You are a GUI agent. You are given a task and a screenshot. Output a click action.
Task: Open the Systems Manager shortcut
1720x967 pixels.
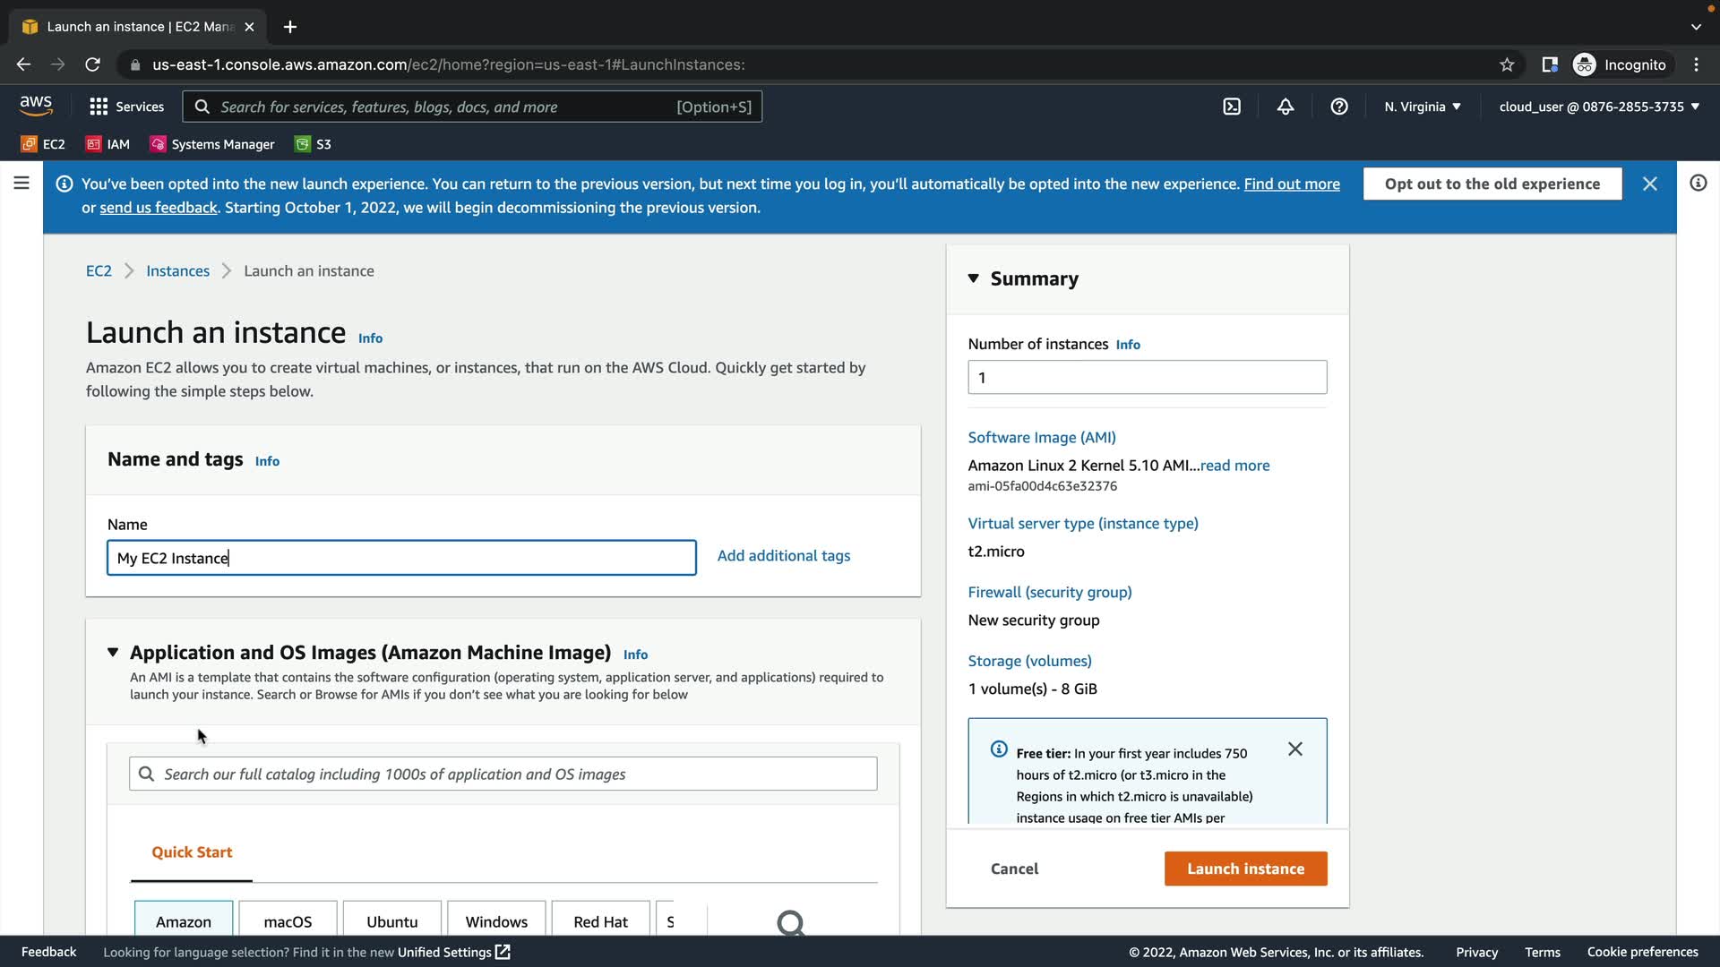tap(212, 144)
